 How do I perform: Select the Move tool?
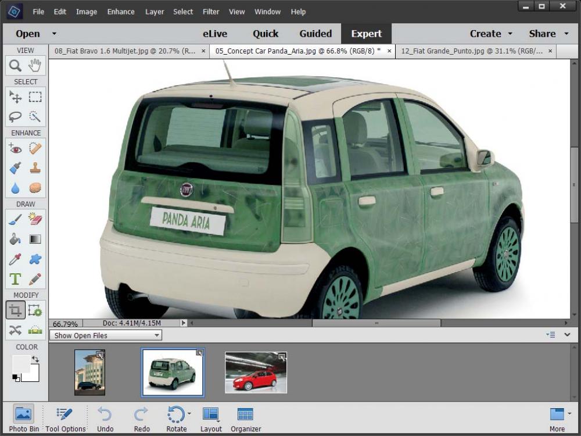point(15,97)
